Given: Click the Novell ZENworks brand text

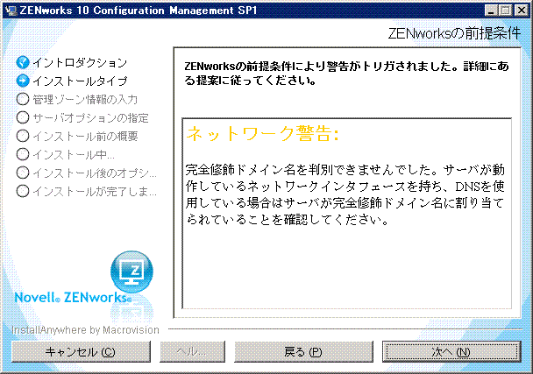Looking at the screenshot, I should pyautogui.click(x=73, y=297).
